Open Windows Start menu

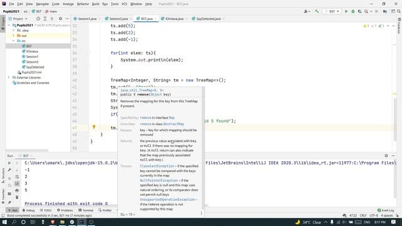4,222
